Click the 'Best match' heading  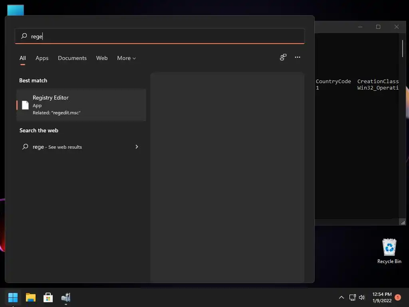(33, 80)
